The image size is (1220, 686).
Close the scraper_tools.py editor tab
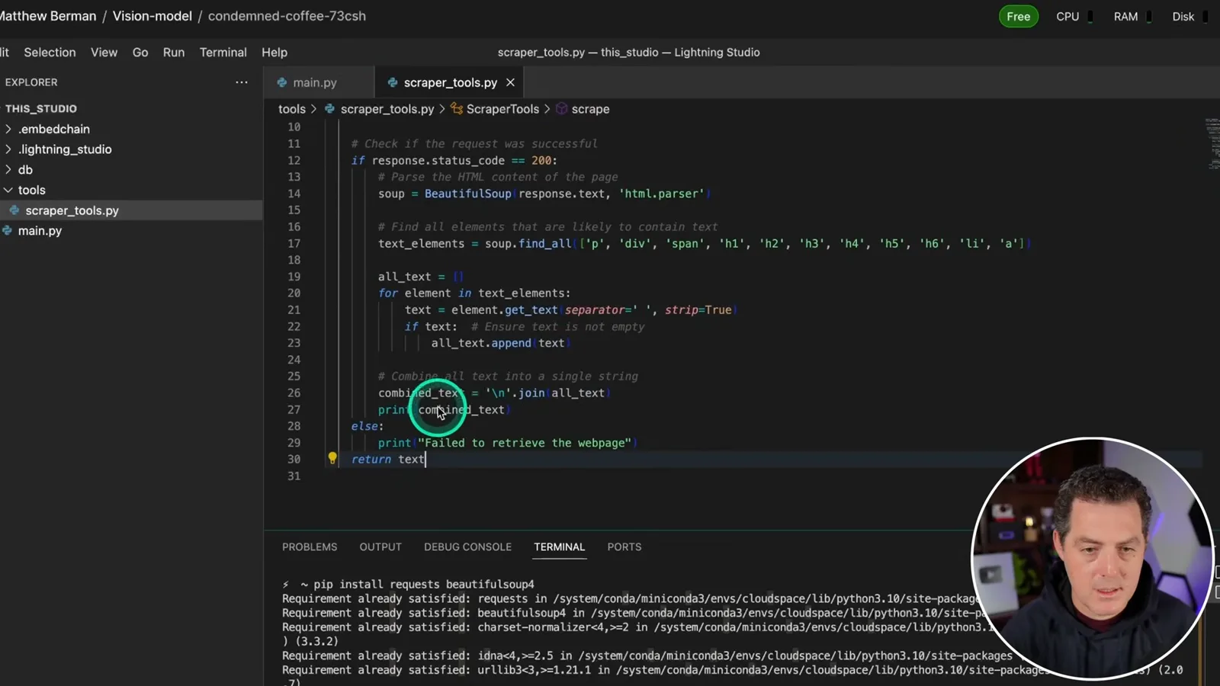[x=510, y=82]
